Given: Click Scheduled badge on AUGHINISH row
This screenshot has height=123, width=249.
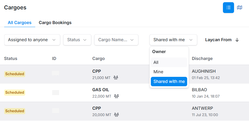Looking at the screenshot, I should coord(15,74).
